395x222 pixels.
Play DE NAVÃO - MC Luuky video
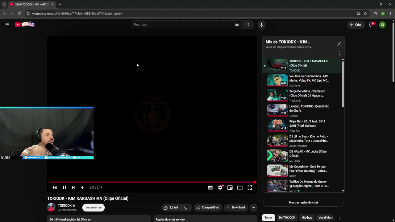[302, 156]
